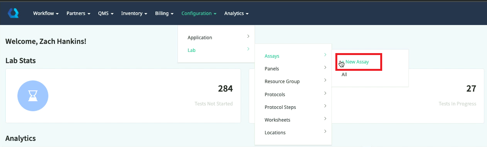This screenshot has height=147, width=487.
Task: Open the Protocol Steps submenu
Action: click(x=293, y=107)
